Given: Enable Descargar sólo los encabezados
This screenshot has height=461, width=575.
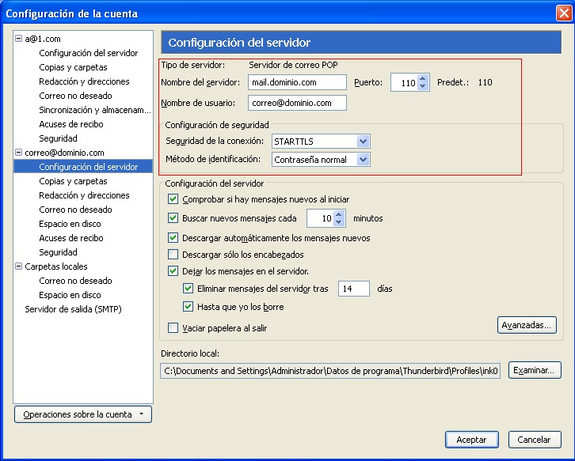Looking at the screenshot, I should click(173, 255).
